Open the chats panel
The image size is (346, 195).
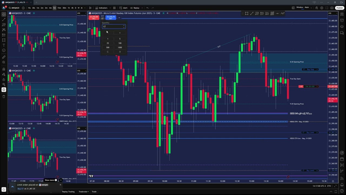coord(342,33)
